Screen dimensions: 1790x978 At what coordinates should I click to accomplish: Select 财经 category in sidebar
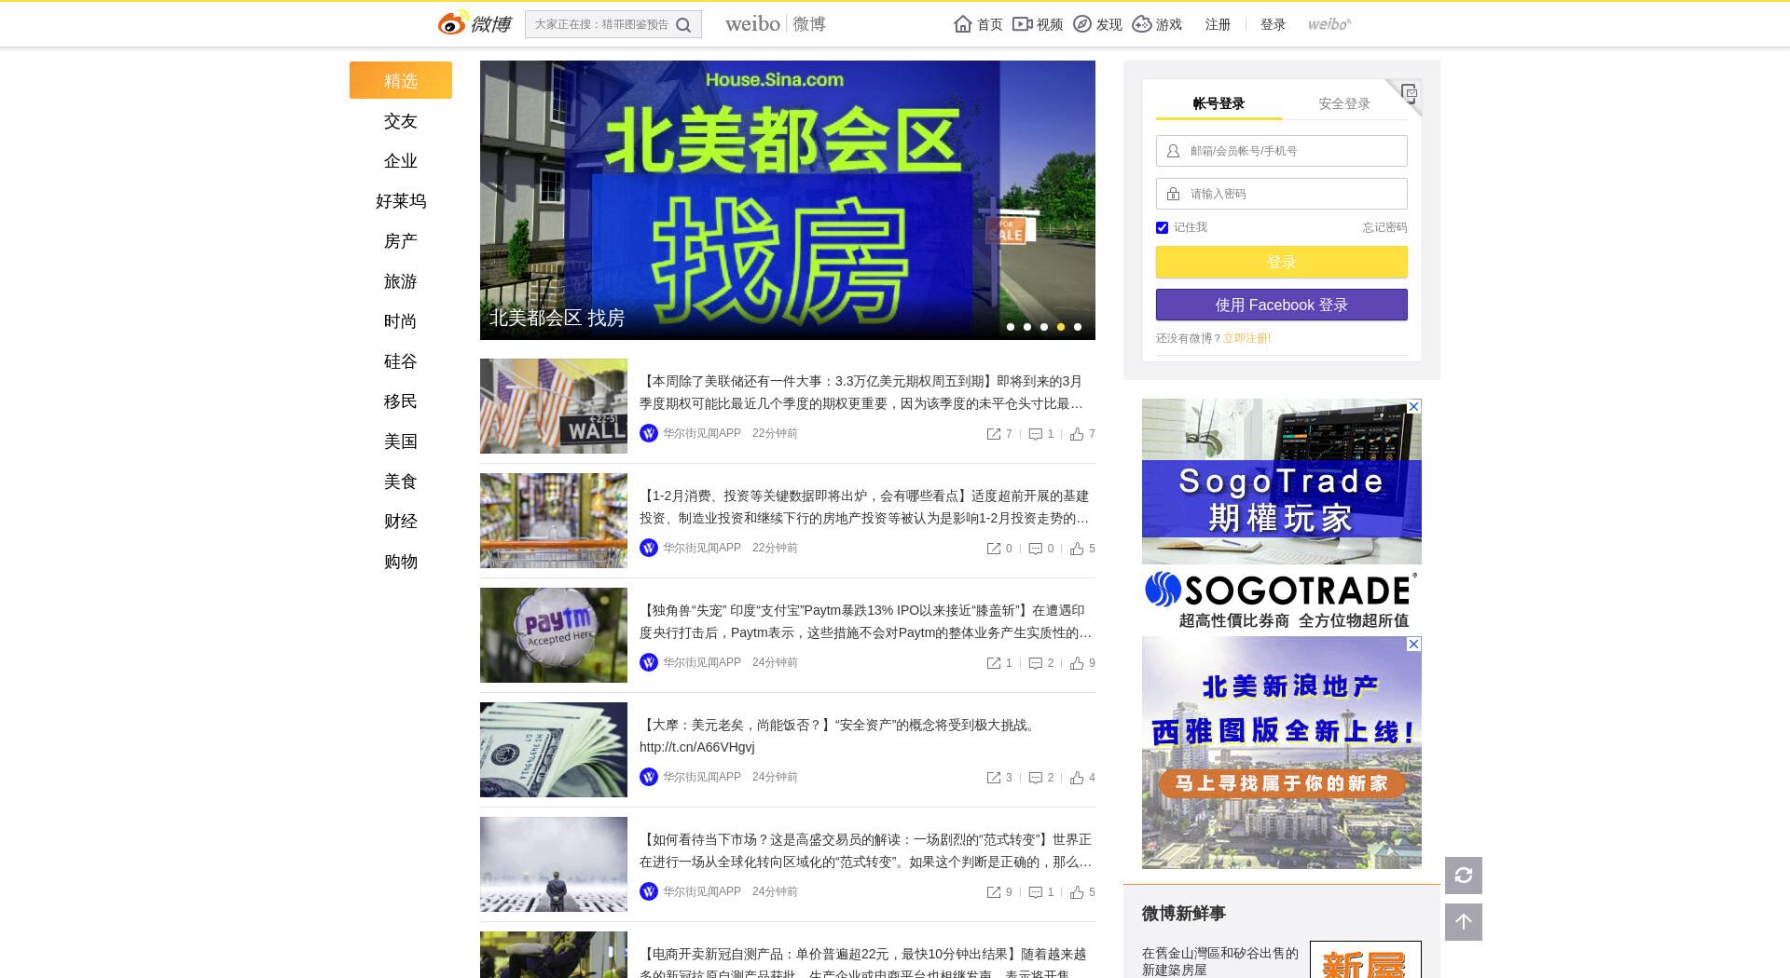[x=401, y=522]
